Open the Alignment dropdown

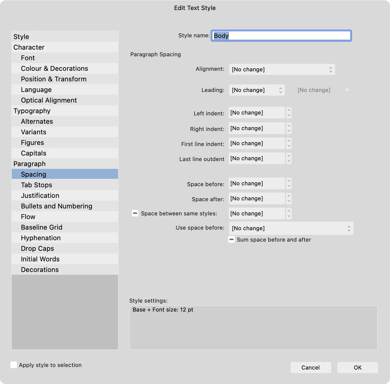(282, 69)
